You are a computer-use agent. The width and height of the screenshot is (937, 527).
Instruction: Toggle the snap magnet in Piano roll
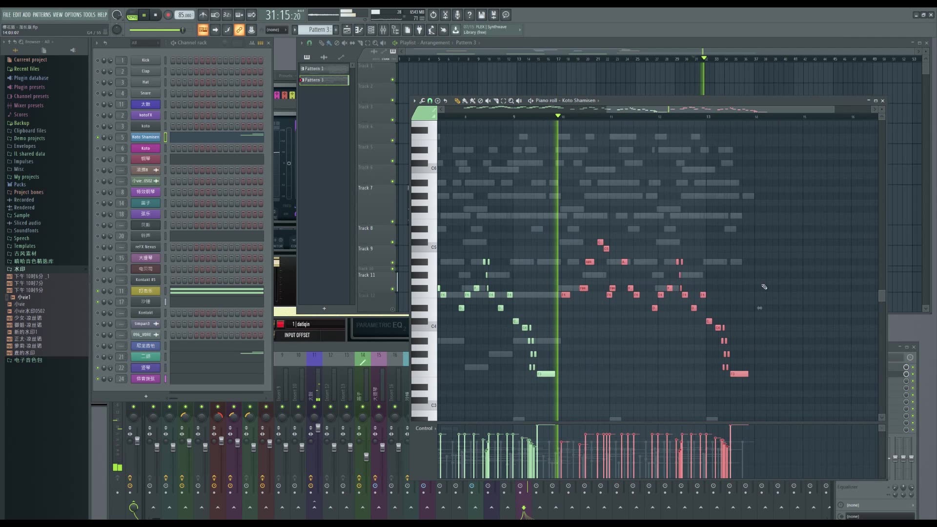pos(430,101)
